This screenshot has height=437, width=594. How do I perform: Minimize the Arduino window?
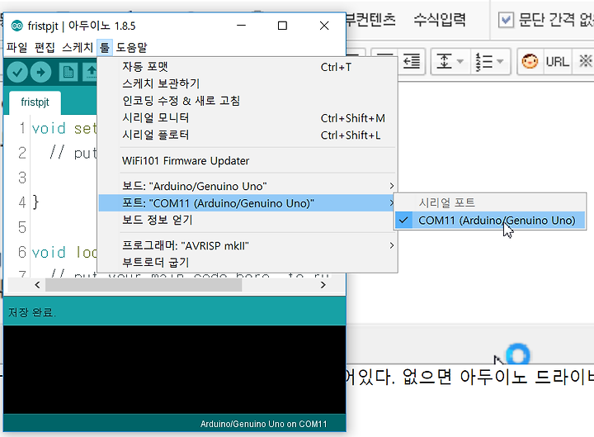[241, 26]
